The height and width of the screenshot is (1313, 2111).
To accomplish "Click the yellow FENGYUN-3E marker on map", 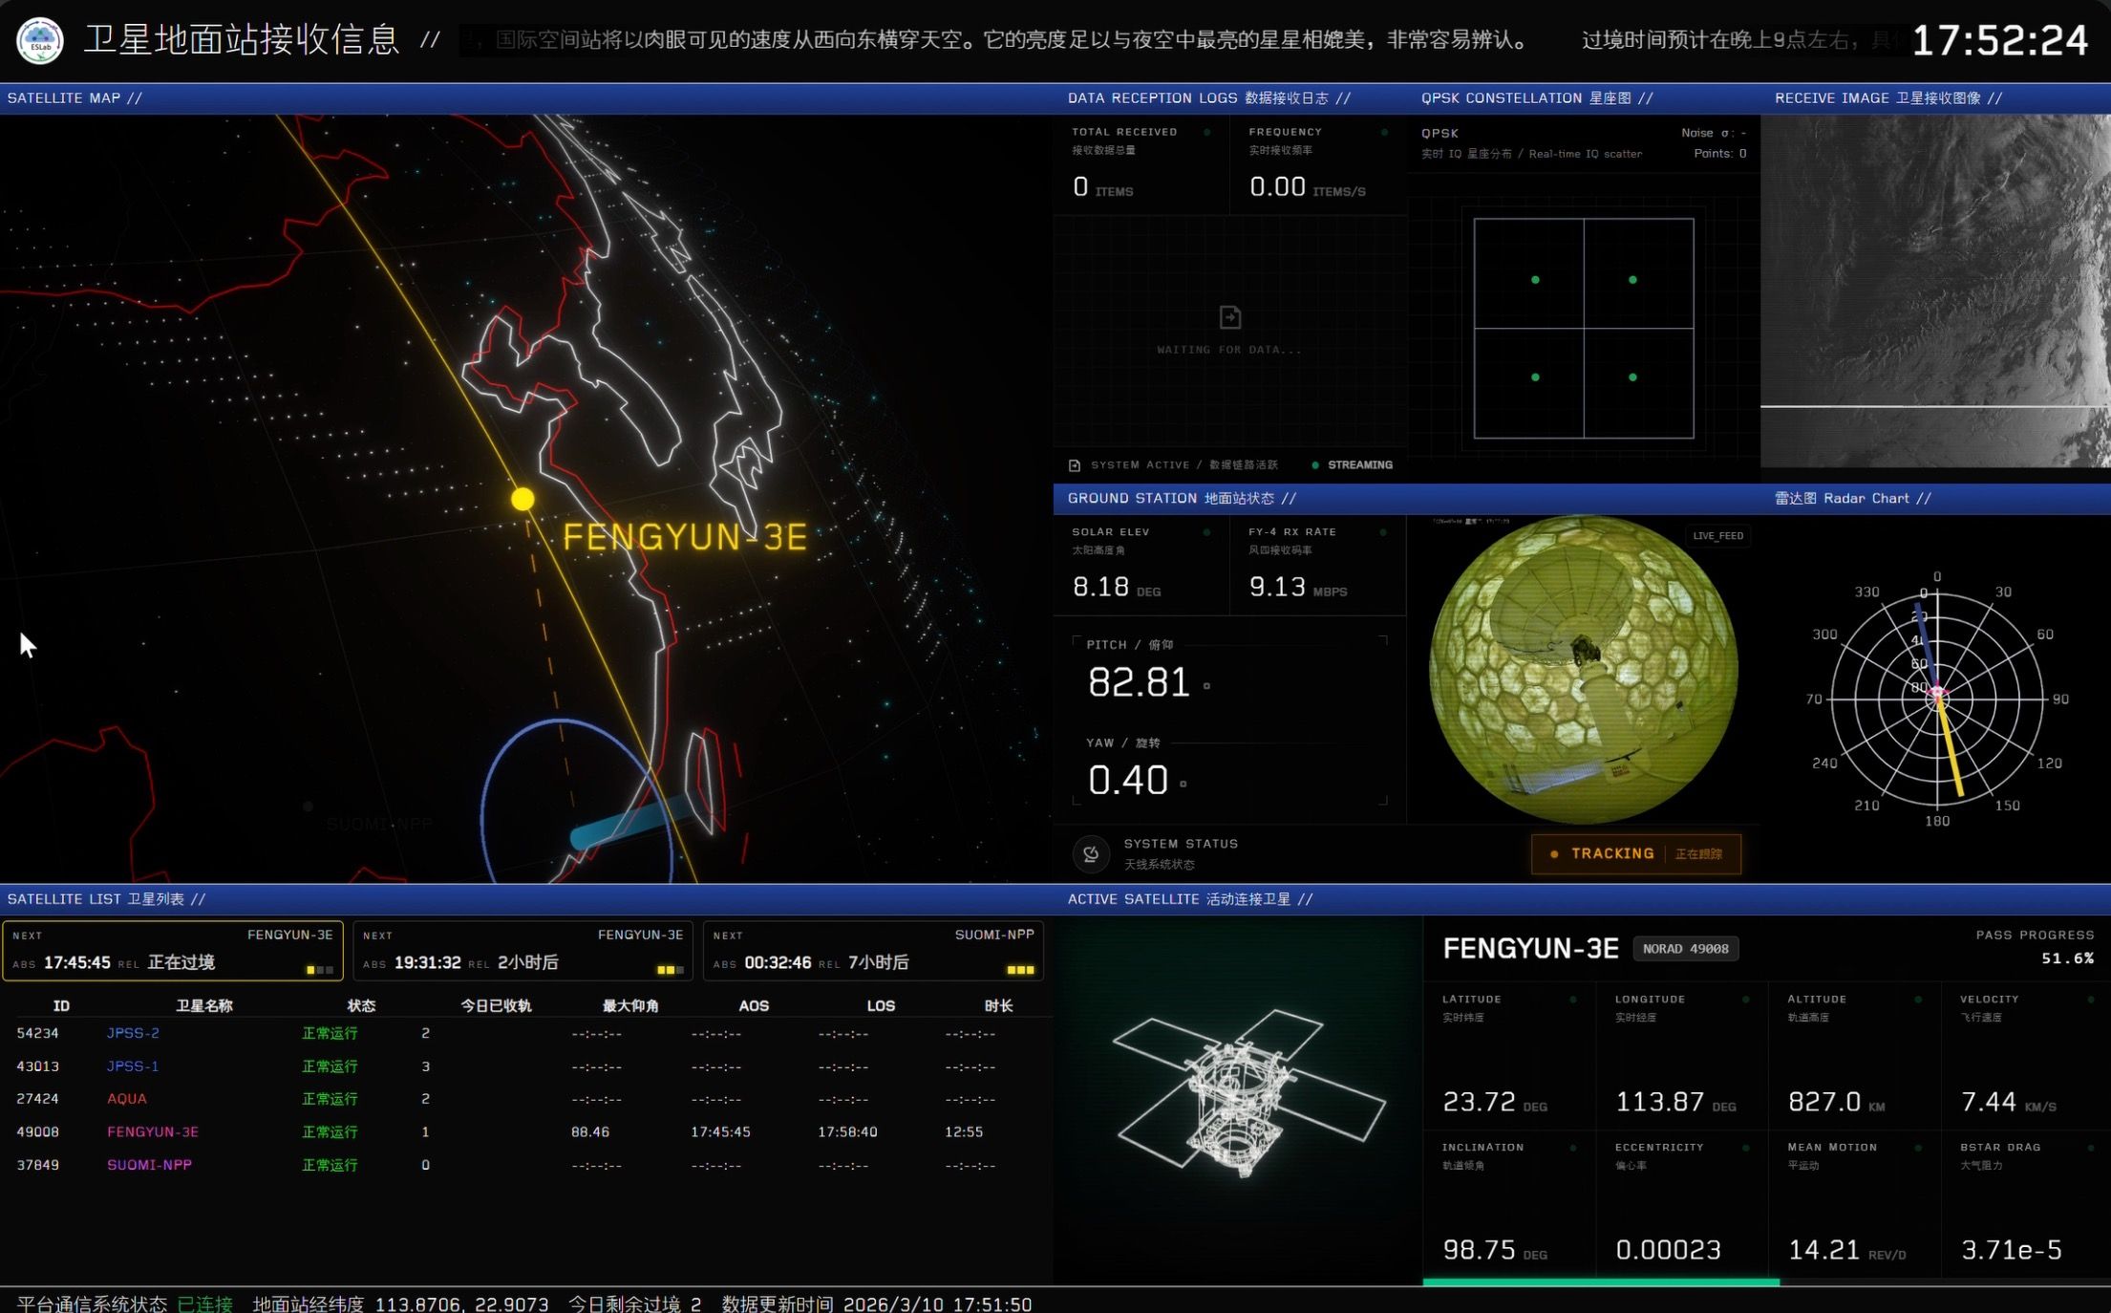I will (522, 499).
